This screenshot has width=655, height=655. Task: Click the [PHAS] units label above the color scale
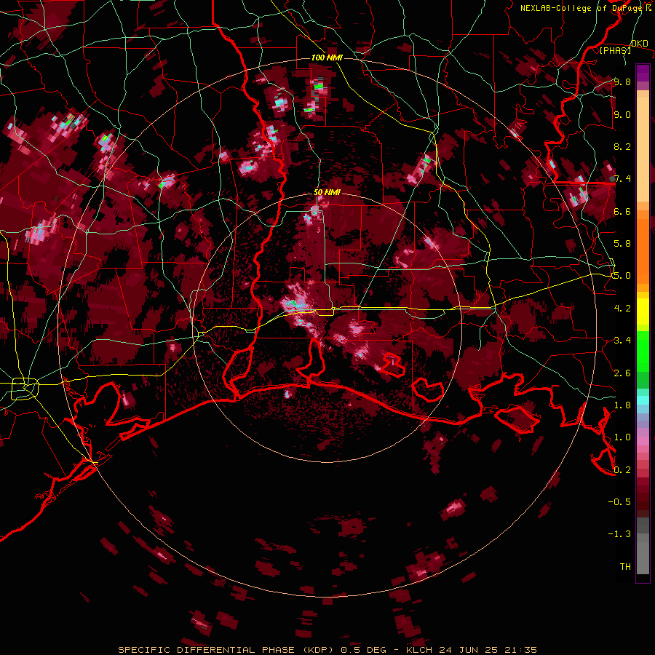coord(615,50)
